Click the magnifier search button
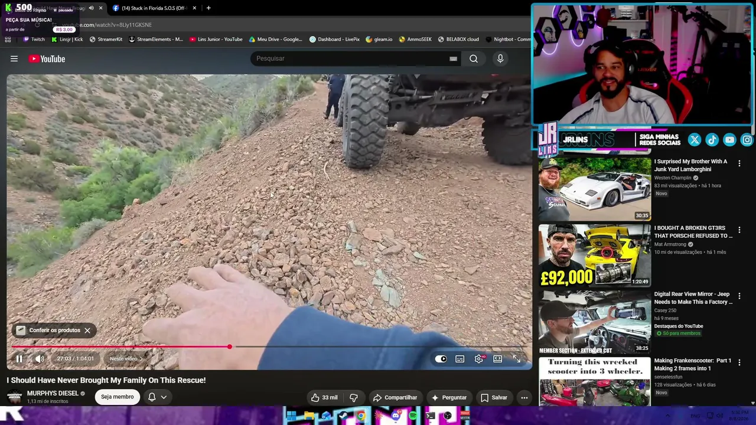The height and width of the screenshot is (425, 756). [474, 58]
